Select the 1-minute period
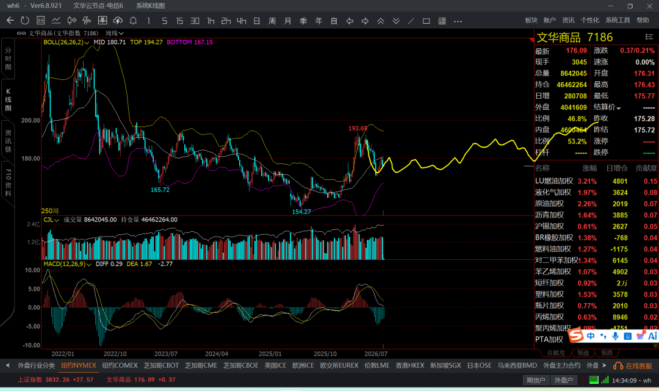Screen dimensions: 659x391 coord(148,21)
